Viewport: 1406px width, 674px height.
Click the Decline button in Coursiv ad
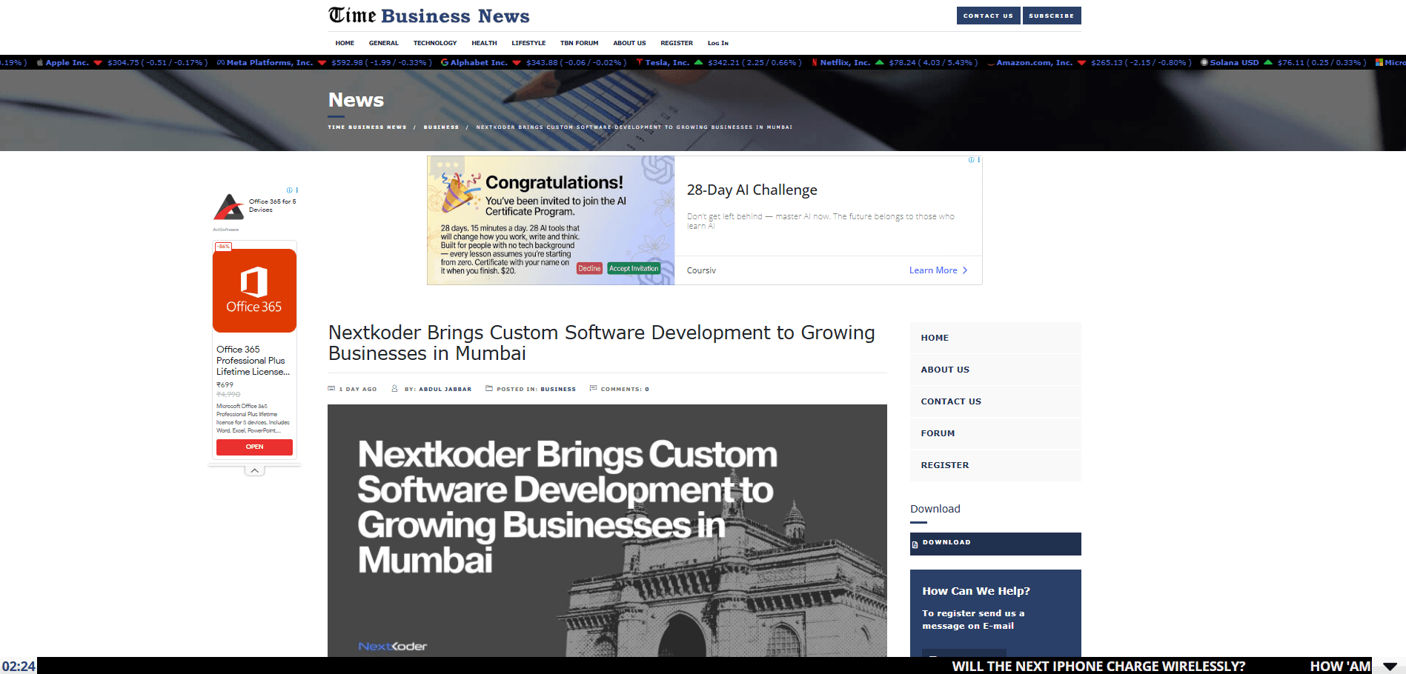point(589,269)
